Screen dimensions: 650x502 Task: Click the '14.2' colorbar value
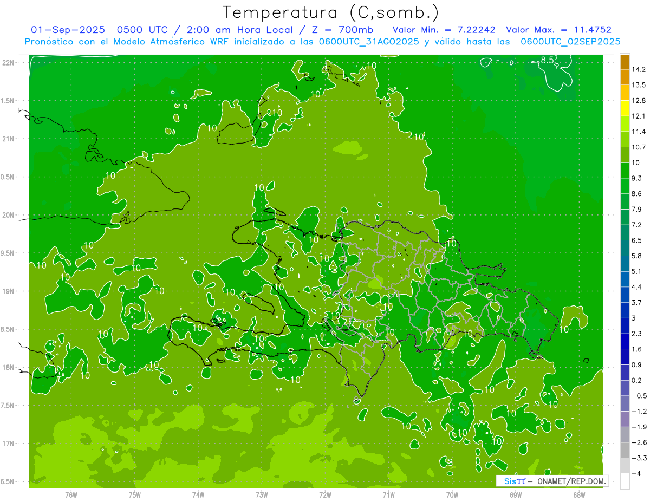click(x=639, y=69)
